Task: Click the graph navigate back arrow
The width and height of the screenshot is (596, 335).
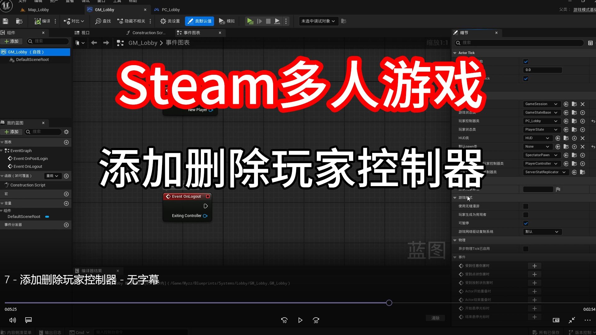Action: pyautogui.click(x=94, y=43)
